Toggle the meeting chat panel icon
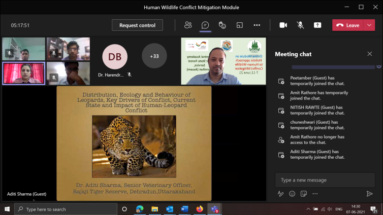The width and height of the screenshot is (383, 215). [205, 25]
